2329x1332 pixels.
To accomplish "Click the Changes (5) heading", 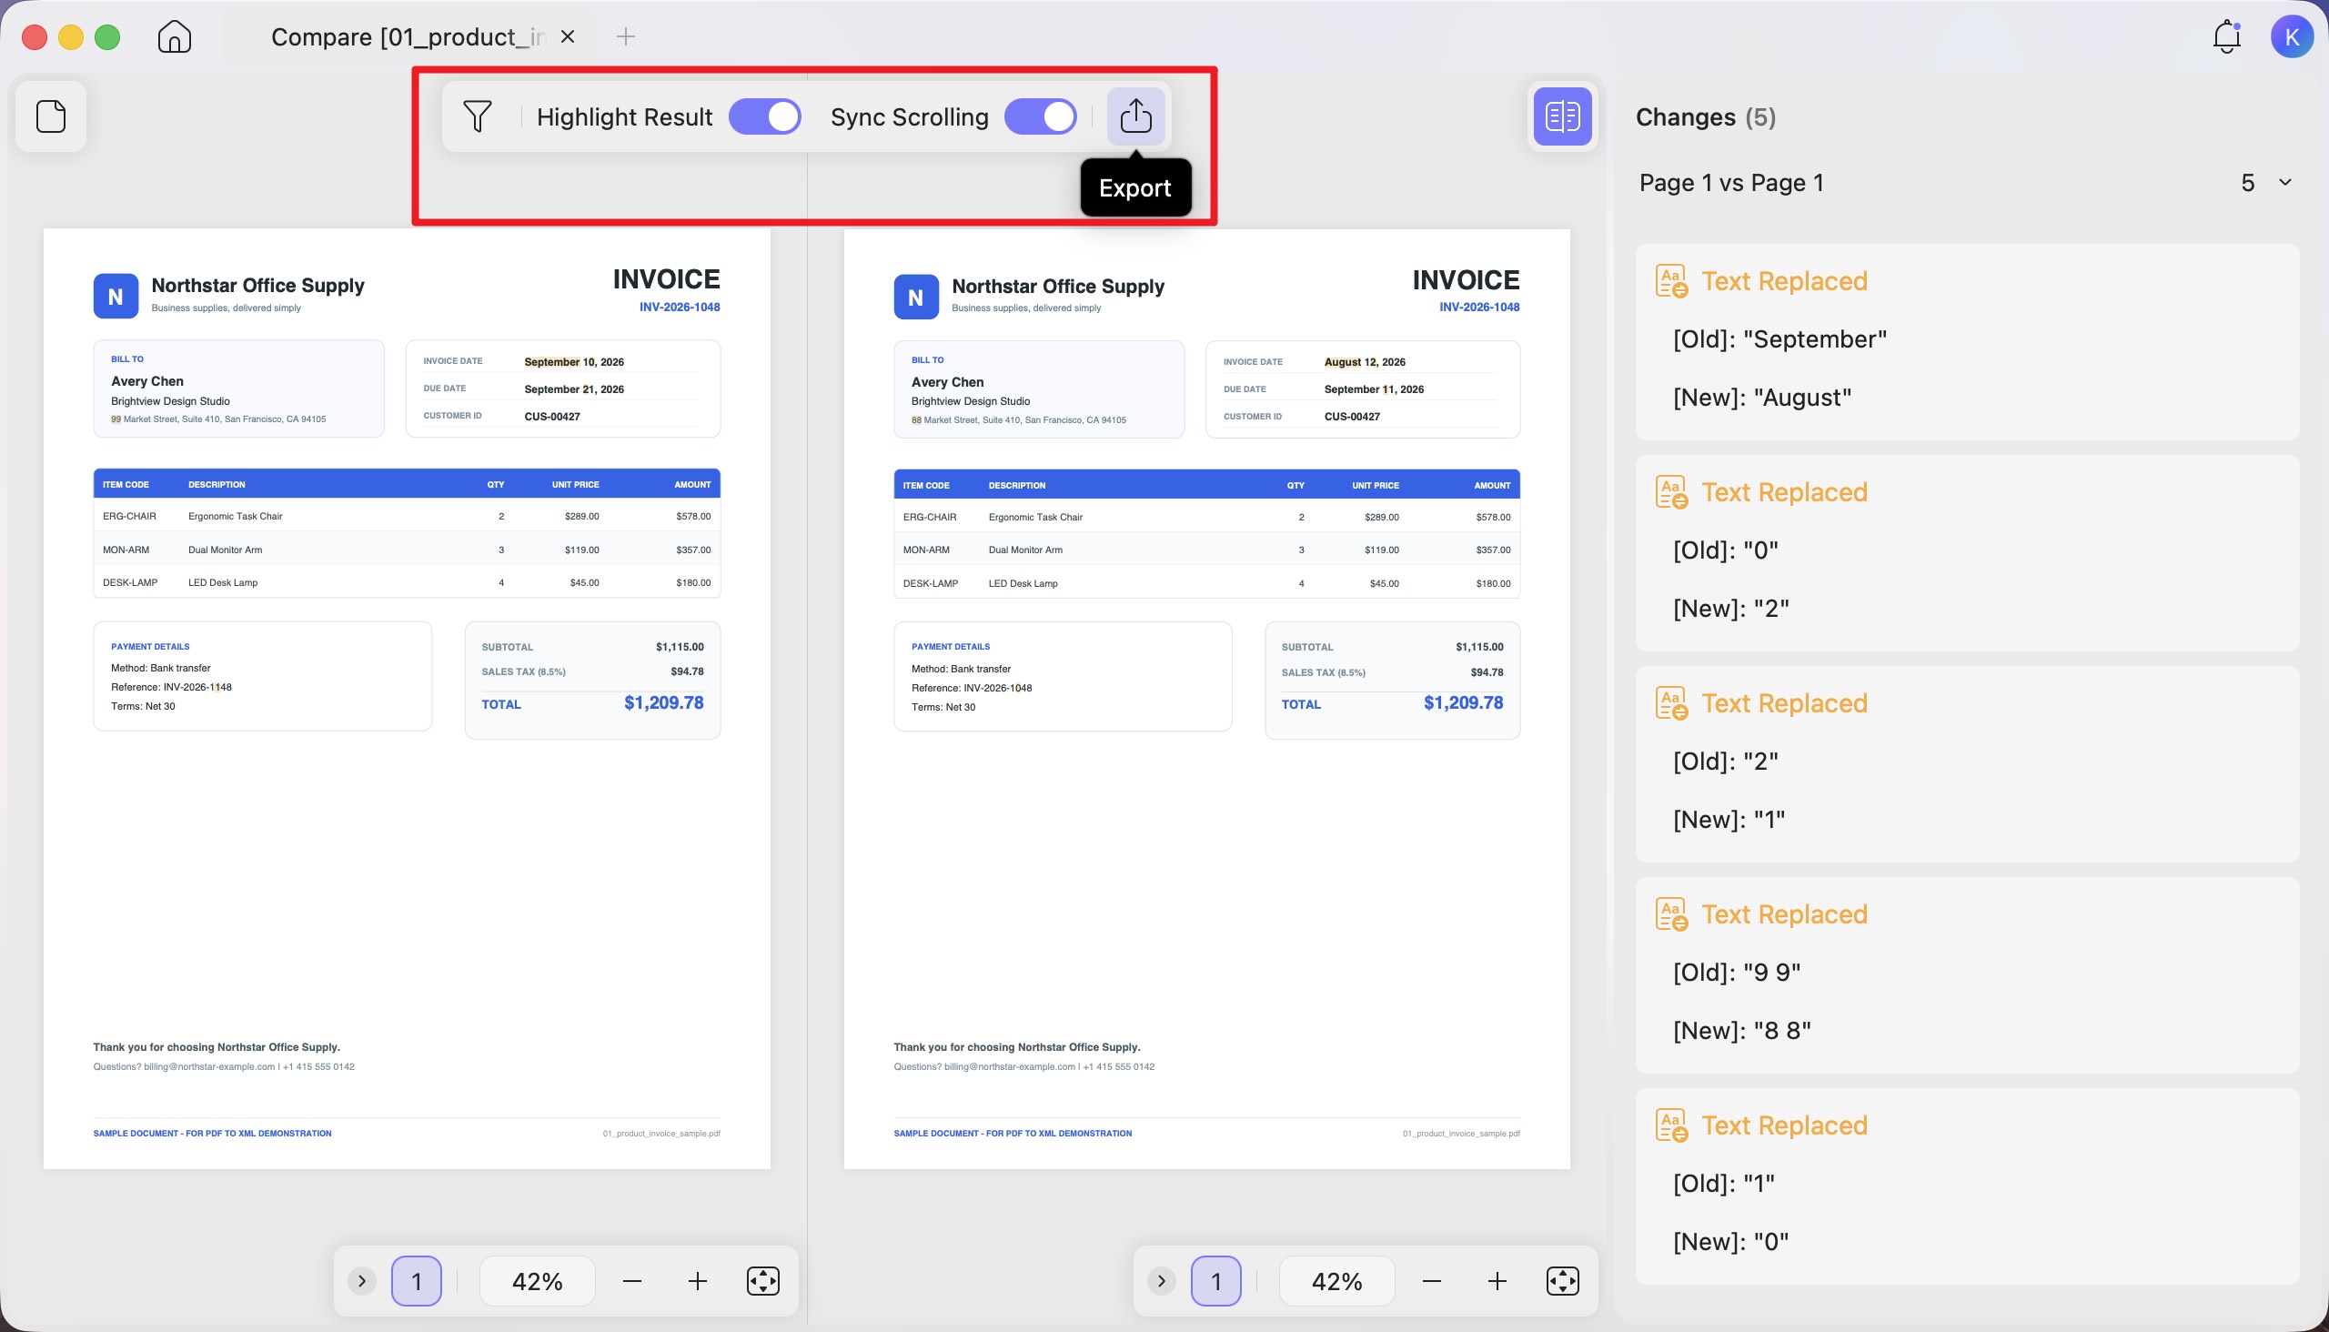I will pos(1705,117).
